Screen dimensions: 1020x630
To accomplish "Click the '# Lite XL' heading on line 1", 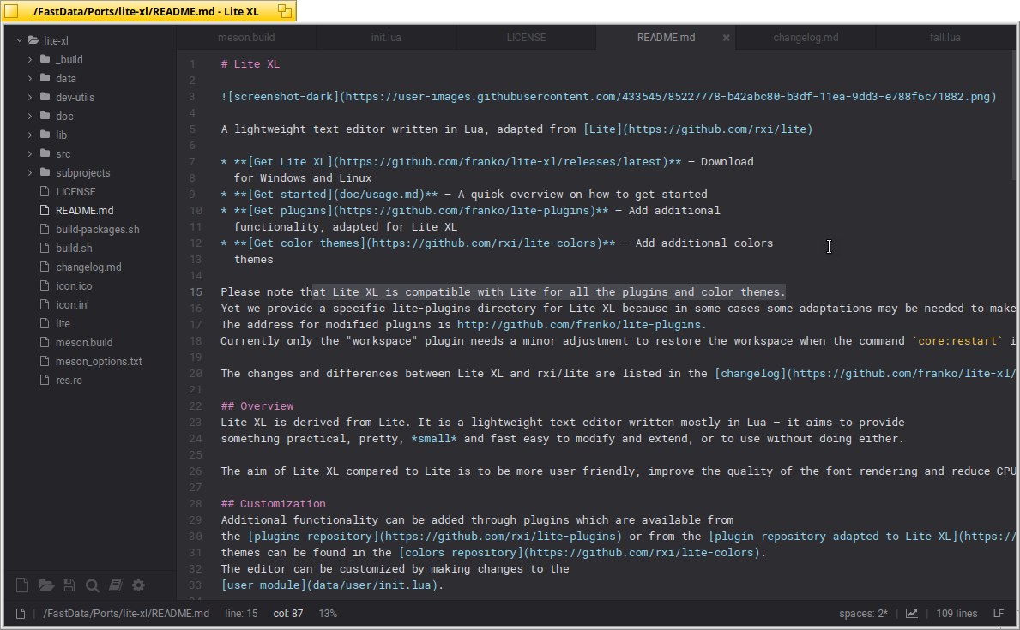I will [x=250, y=63].
